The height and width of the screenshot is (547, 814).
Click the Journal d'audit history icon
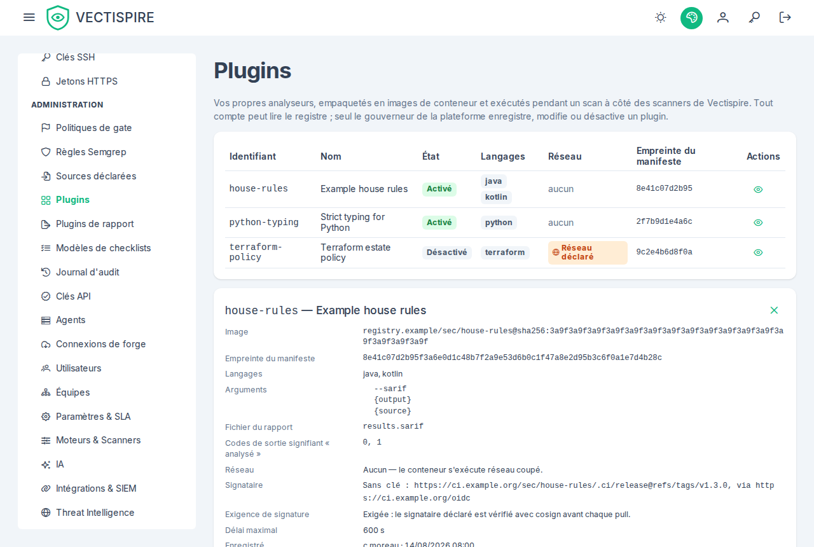46,272
